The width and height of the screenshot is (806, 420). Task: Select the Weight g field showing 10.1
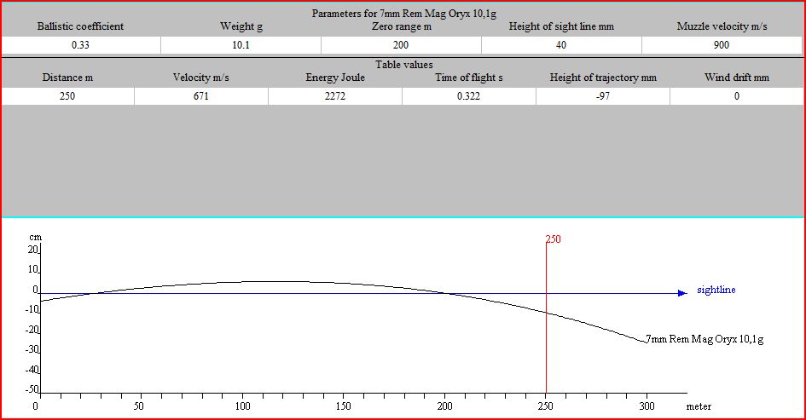[x=241, y=45]
